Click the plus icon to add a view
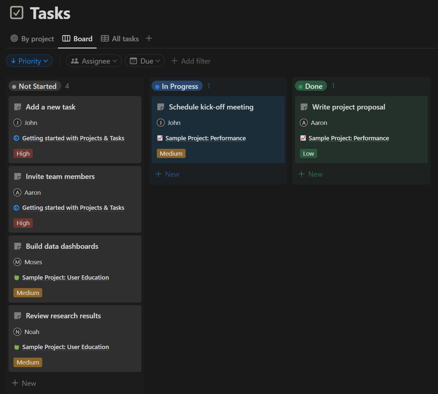438x394 pixels. [149, 38]
